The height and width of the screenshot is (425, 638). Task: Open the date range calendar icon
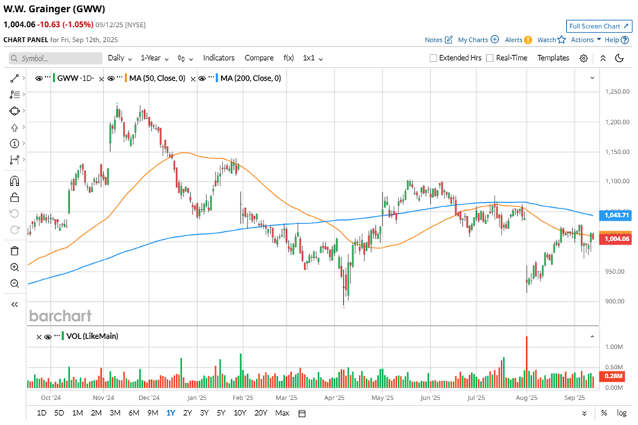pyautogui.click(x=302, y=413)
